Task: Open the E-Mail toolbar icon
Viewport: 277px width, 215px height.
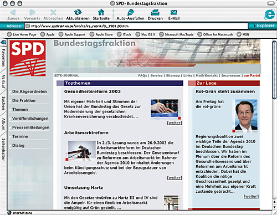Action: [x=174, y=12]
